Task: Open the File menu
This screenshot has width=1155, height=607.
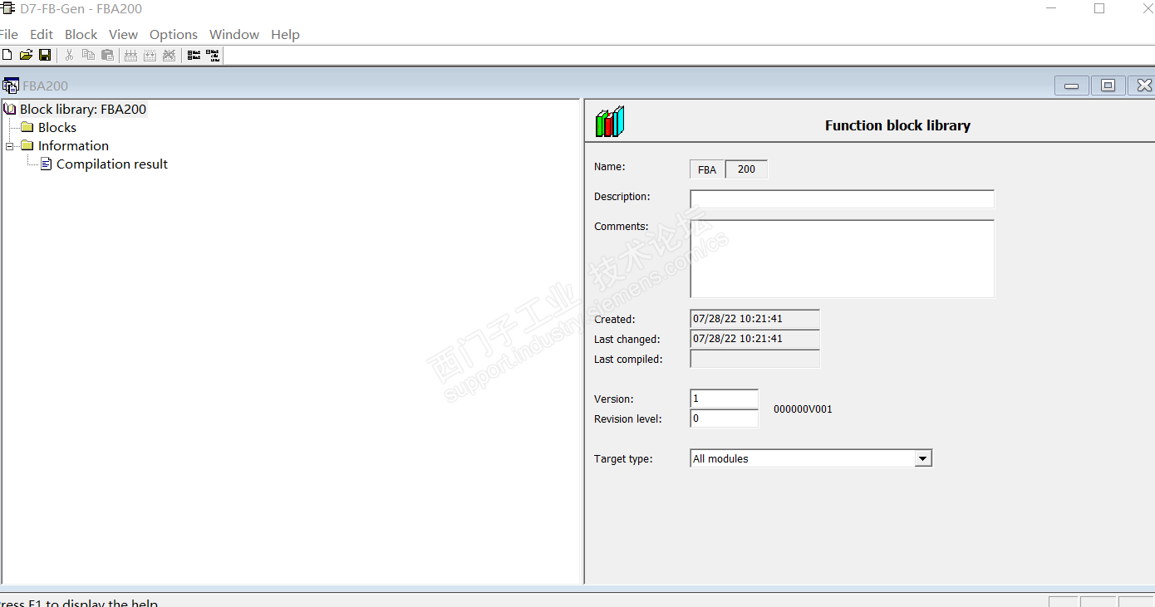Action: (x=8, y=34)
